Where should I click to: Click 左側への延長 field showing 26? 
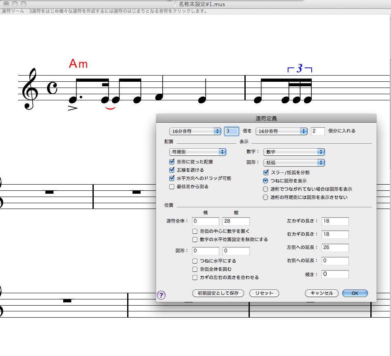click(335, 248)
